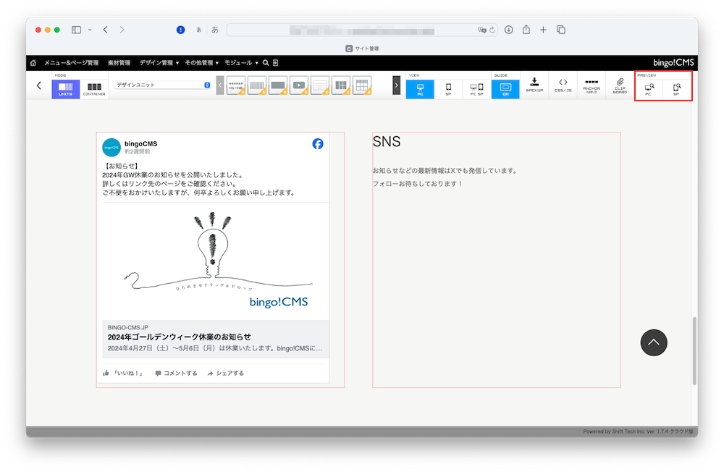Turn the GUIDE setting off
Screen dimensions: 724x472
505,87
